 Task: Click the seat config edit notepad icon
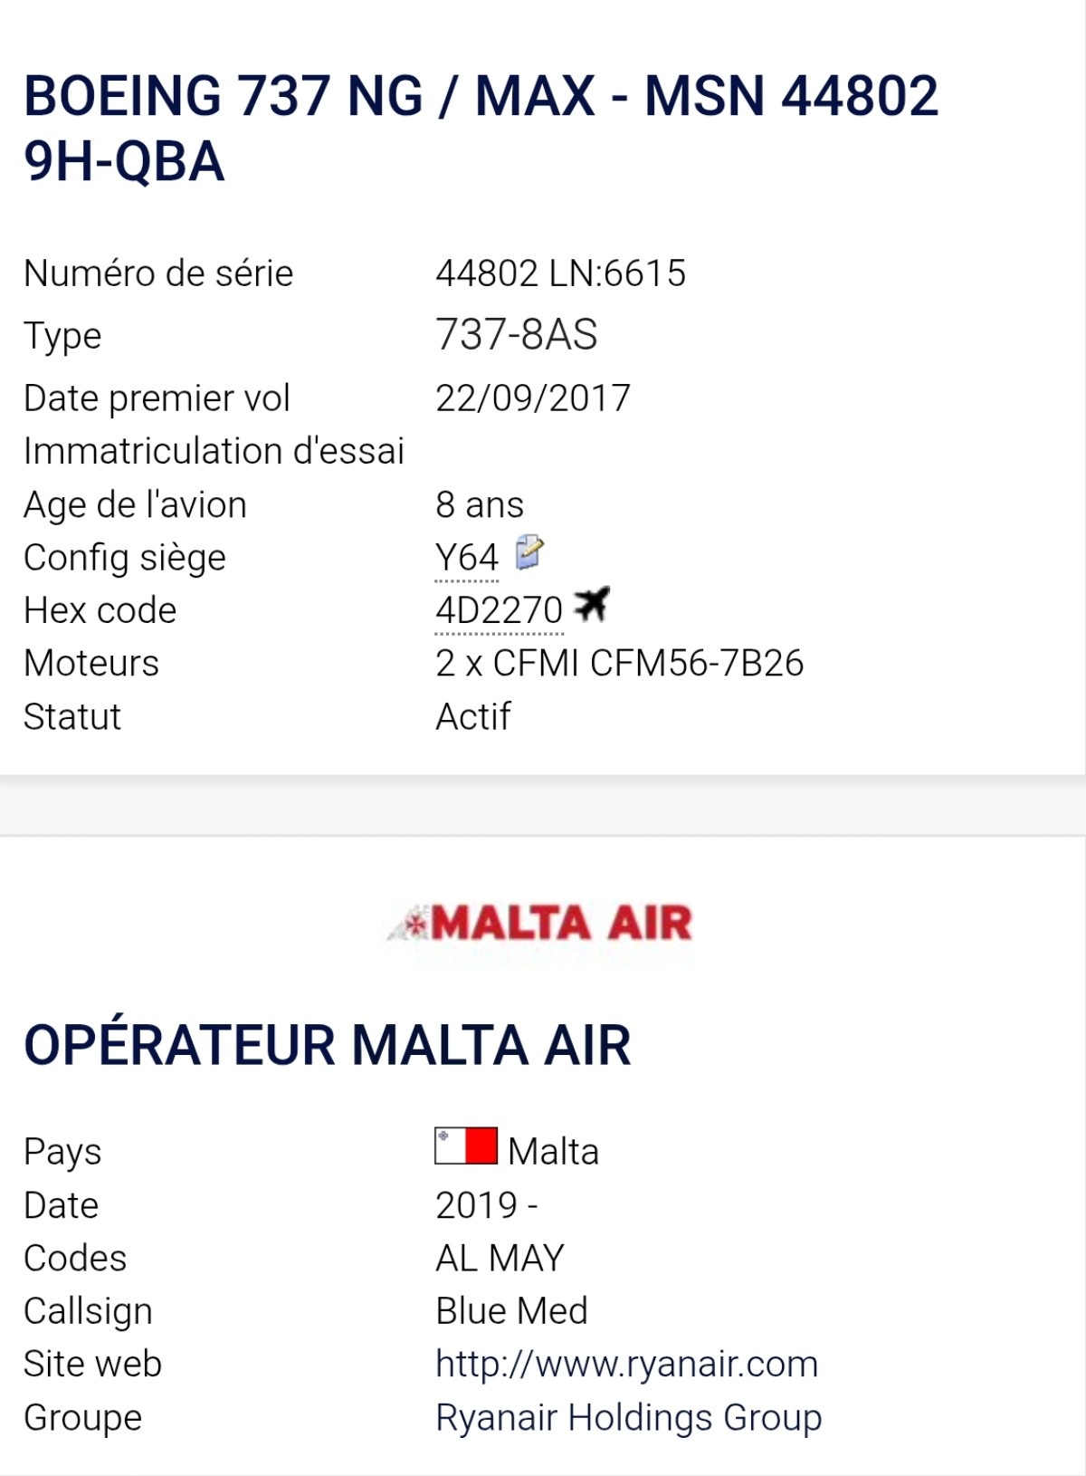[x=529, y=552]
